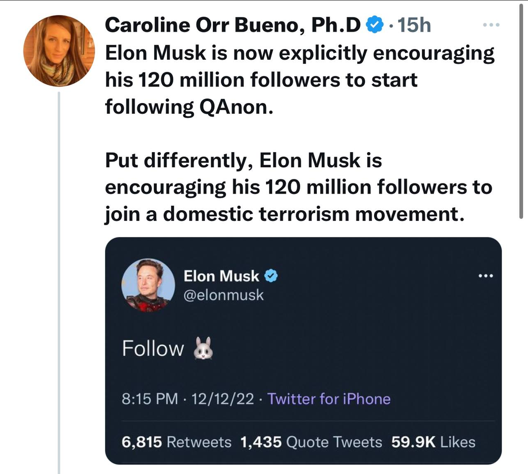Open Caroline Orr Bueno's profile picture
The height and width of the screenshot is (474, 528).
pos(59,51)
